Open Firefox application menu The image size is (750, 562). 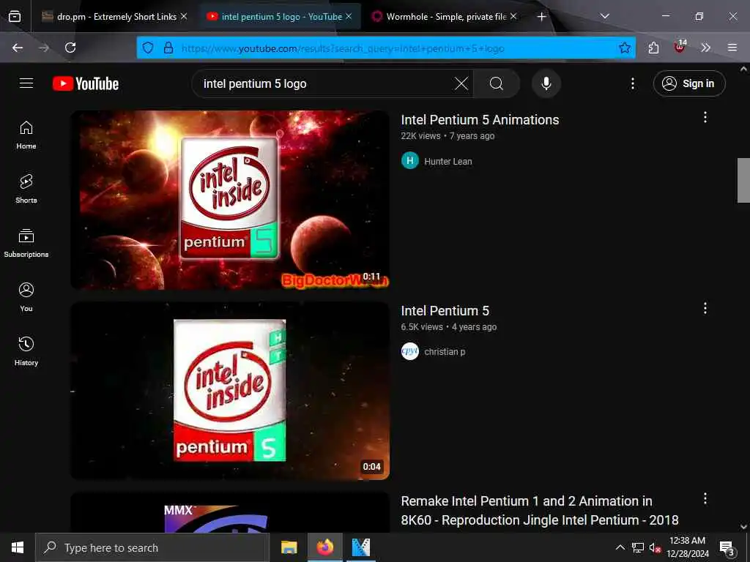coord(732,48)
